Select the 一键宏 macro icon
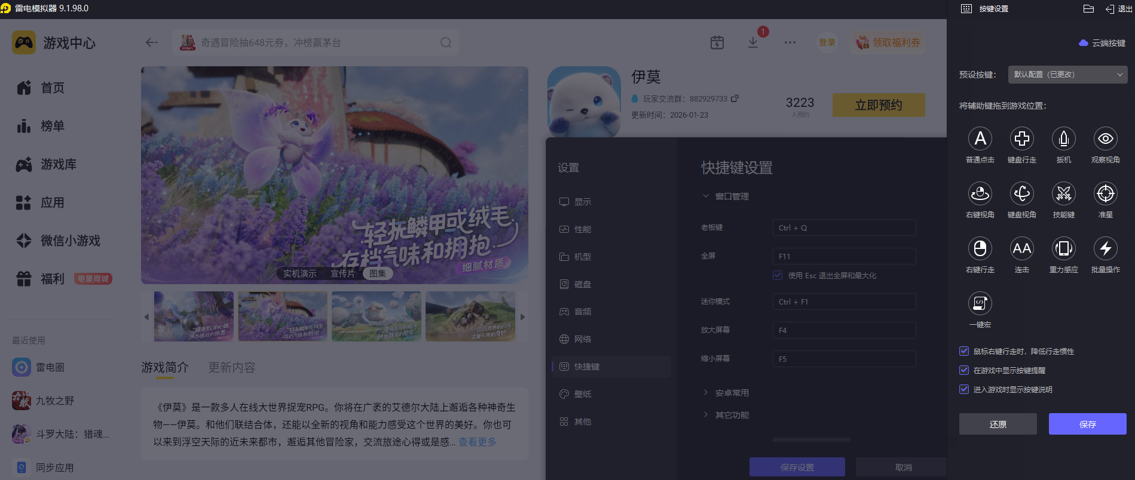 [980, 303]
